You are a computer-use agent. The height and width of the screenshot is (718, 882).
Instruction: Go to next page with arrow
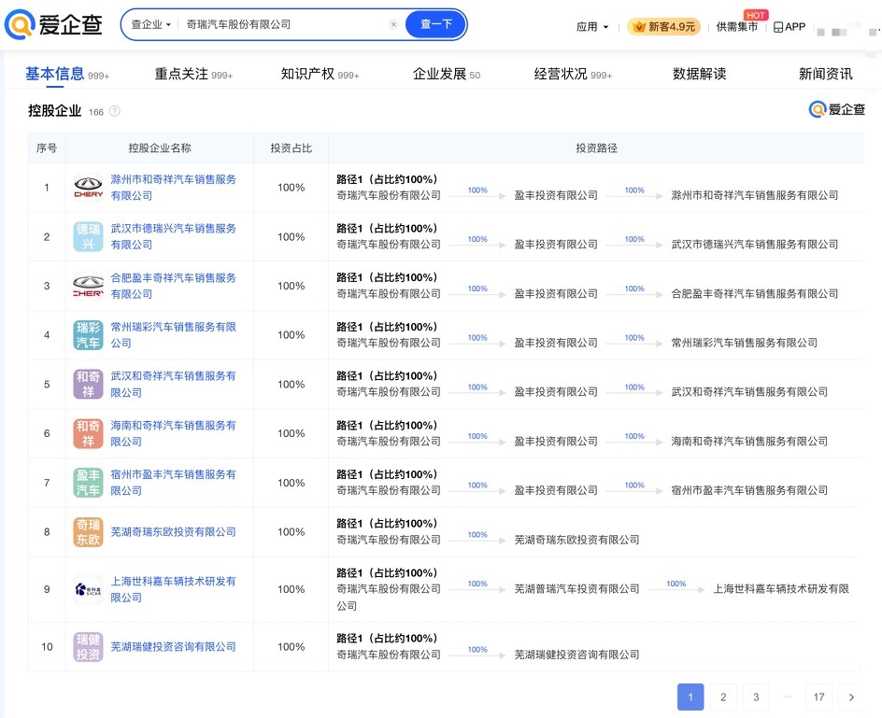(850, 697)
